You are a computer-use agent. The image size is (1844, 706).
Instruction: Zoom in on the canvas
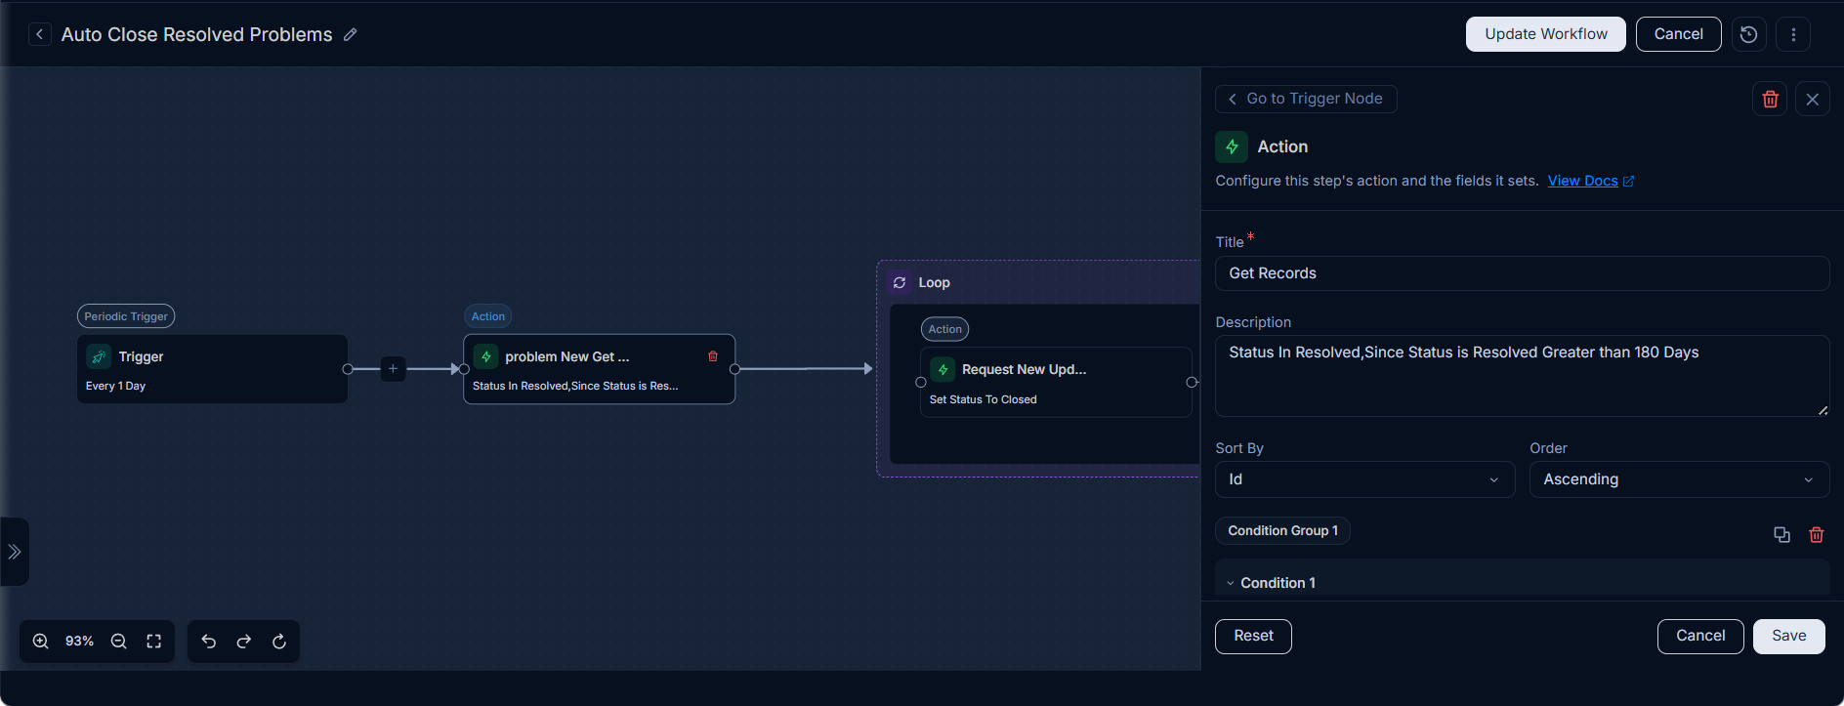pyautogui.click(x=40, y=642)
